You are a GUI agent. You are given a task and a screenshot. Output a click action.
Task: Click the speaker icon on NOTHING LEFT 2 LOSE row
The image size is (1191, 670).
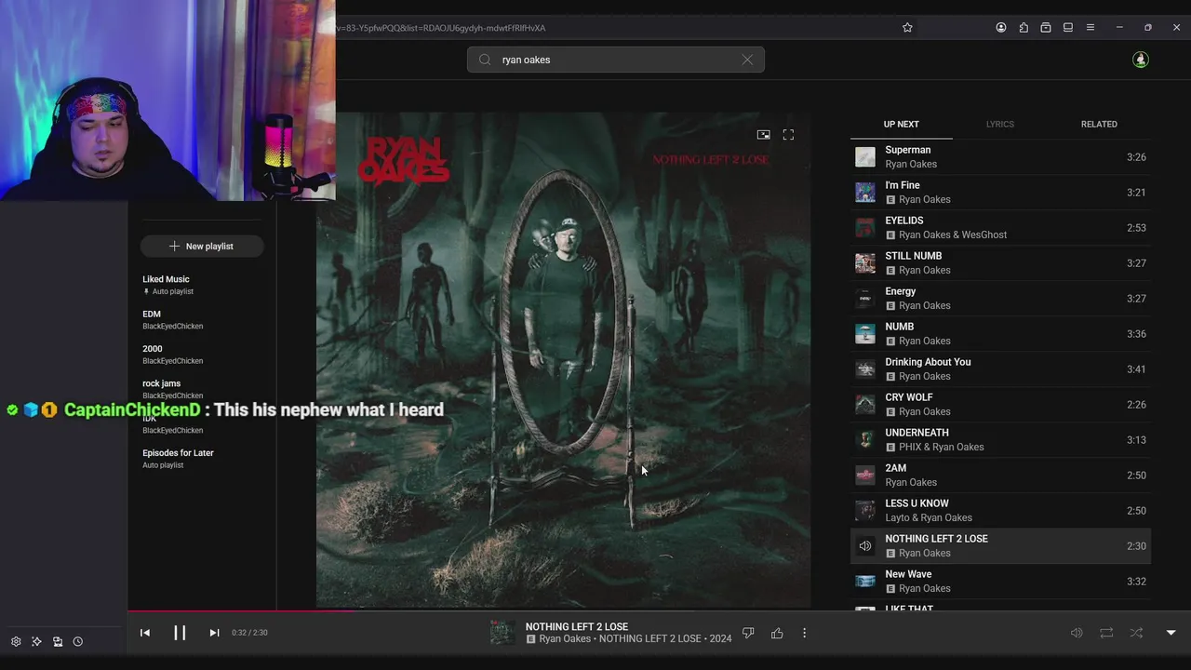click(x=865, y=546)
